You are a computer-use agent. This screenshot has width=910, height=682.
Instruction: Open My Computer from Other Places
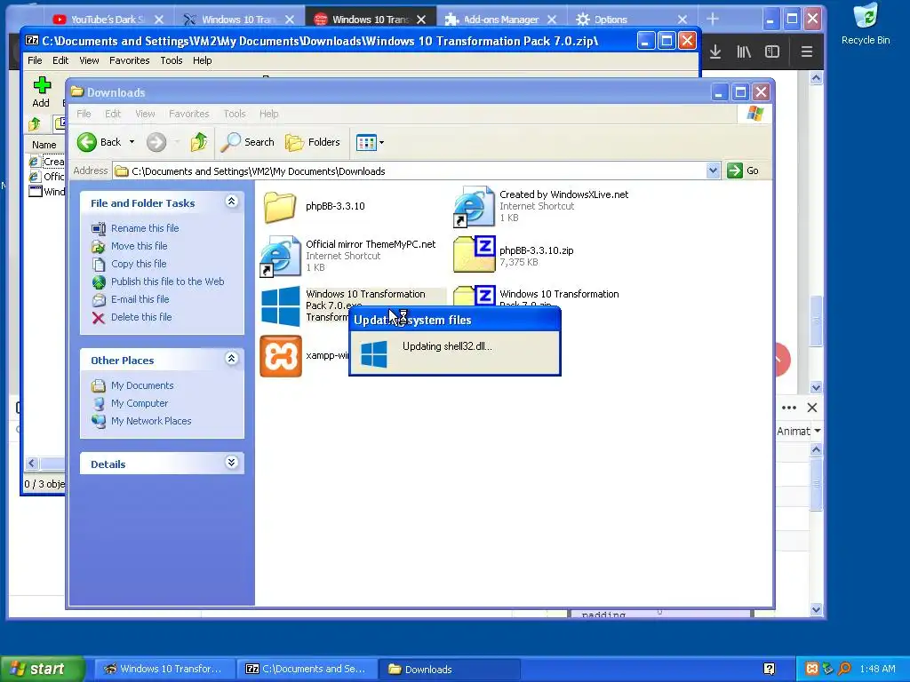[140, 403]
